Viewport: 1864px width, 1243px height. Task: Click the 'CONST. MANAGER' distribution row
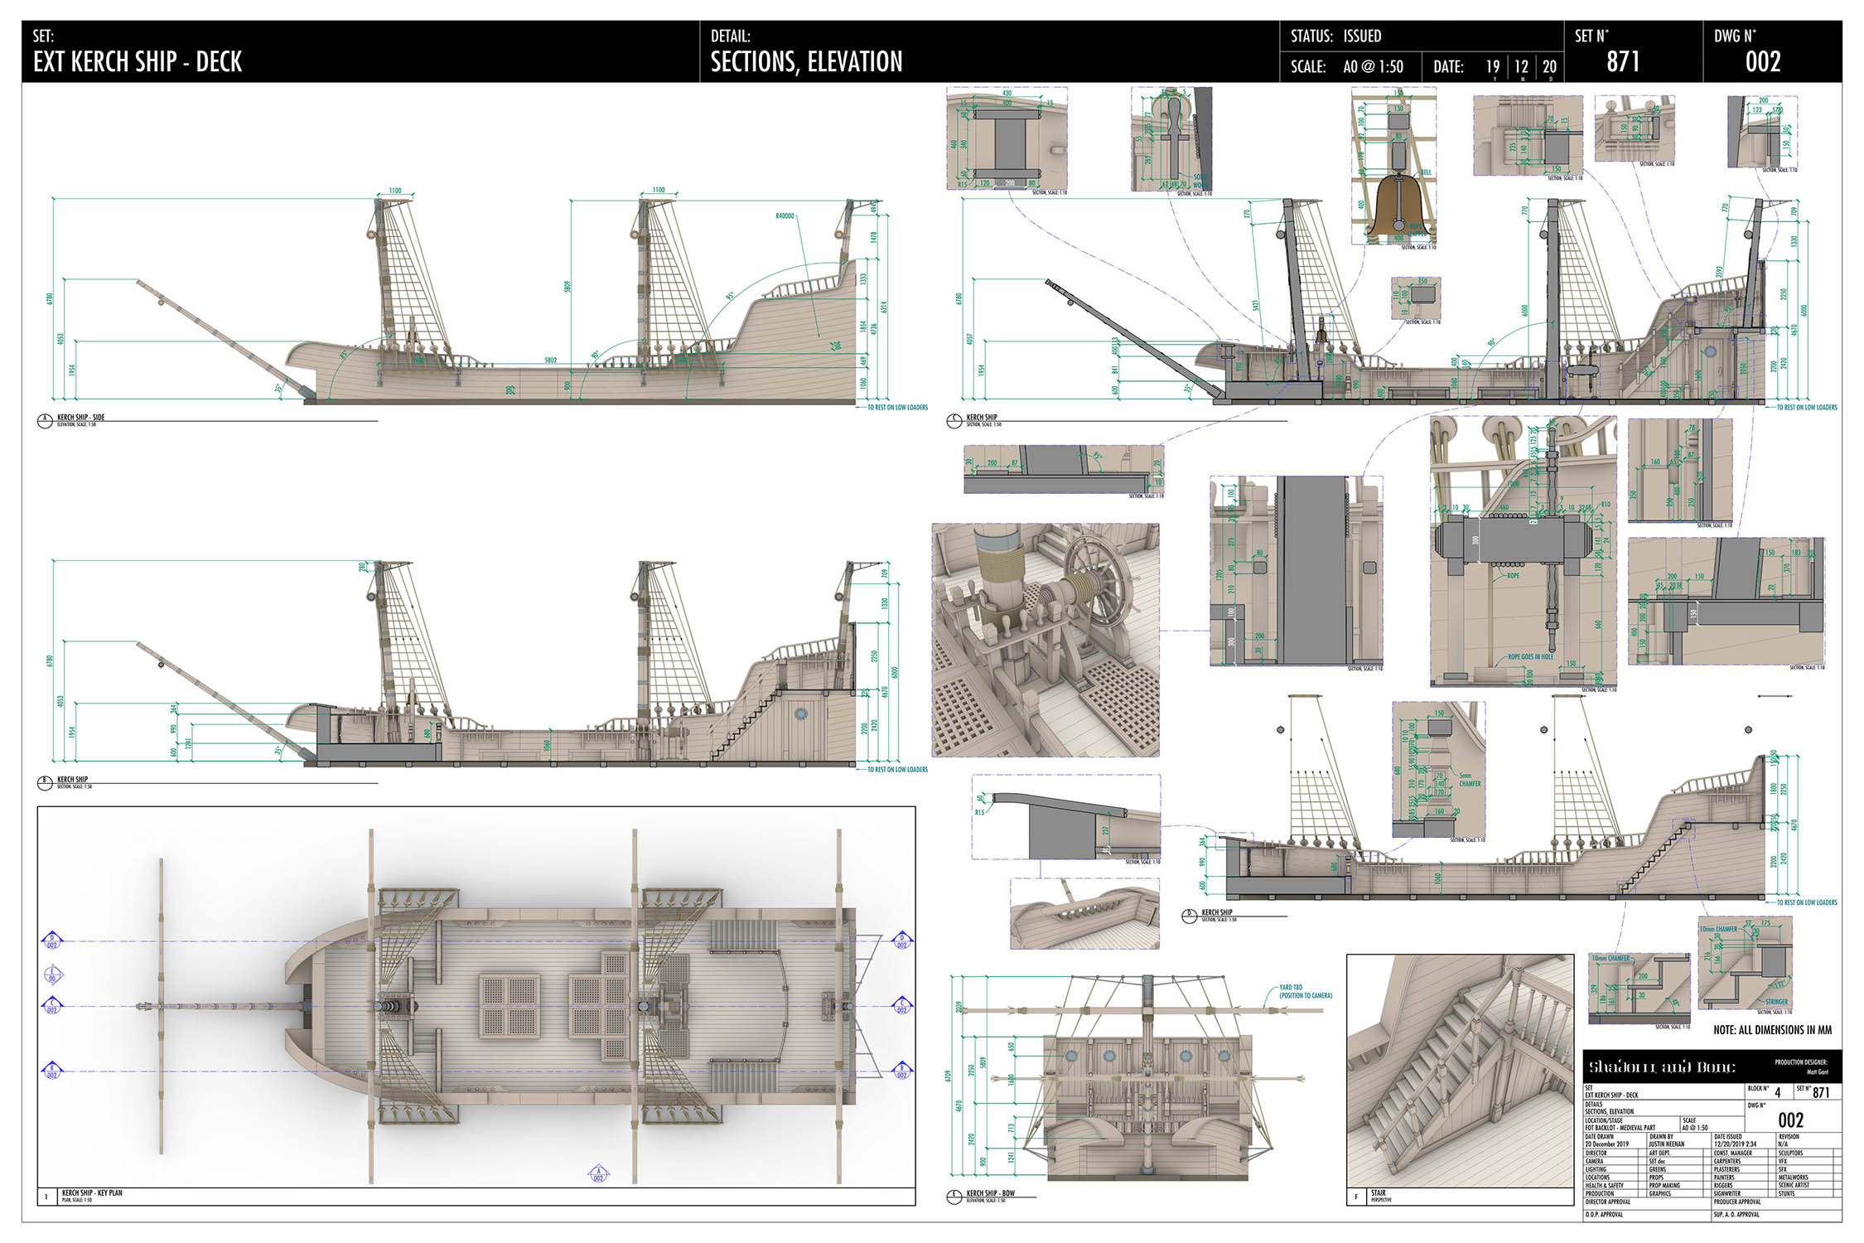click(x=1743, y=1153)
